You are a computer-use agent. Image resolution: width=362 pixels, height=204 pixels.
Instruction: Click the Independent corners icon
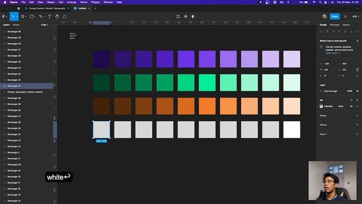point(357,75)
